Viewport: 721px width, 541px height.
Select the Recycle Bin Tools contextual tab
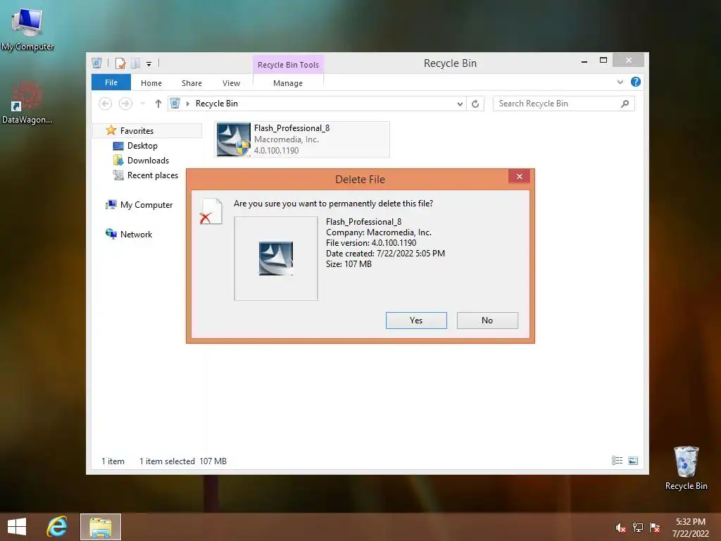288,65
